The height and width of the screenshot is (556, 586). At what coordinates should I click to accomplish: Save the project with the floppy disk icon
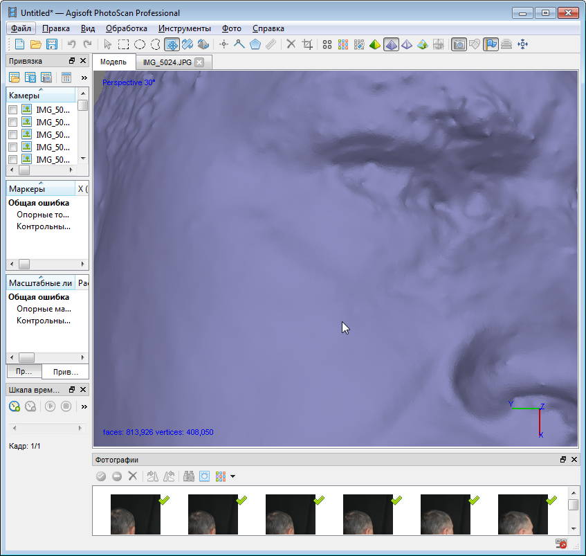point(52,44)
